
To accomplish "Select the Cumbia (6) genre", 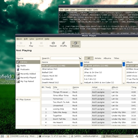I will click(x=61, y=79).
